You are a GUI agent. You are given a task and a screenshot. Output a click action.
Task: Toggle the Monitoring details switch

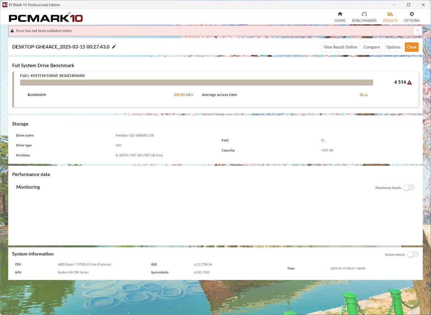(409, 187)
